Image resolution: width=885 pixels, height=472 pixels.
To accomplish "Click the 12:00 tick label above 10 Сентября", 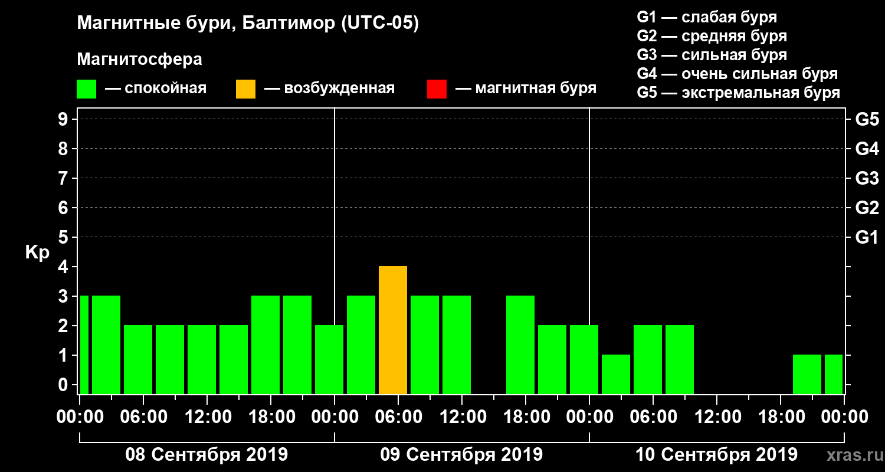I will point(717,417).
